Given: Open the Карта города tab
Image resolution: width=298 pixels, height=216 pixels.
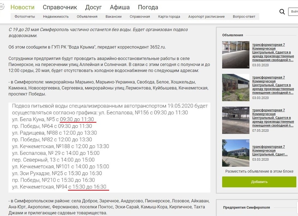Looking at the screenshot, I should (x=169, y=17).
